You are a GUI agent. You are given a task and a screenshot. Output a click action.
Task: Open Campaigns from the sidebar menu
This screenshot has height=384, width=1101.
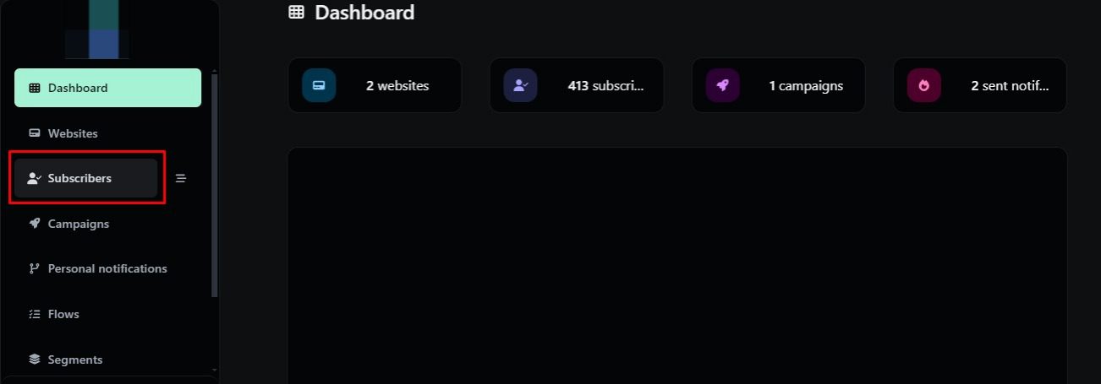[78, 224]
